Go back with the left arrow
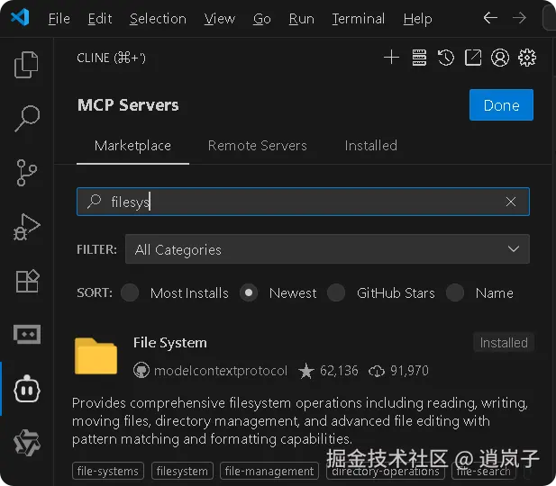This screenshot has height=486, width=556. click(490, 18)
